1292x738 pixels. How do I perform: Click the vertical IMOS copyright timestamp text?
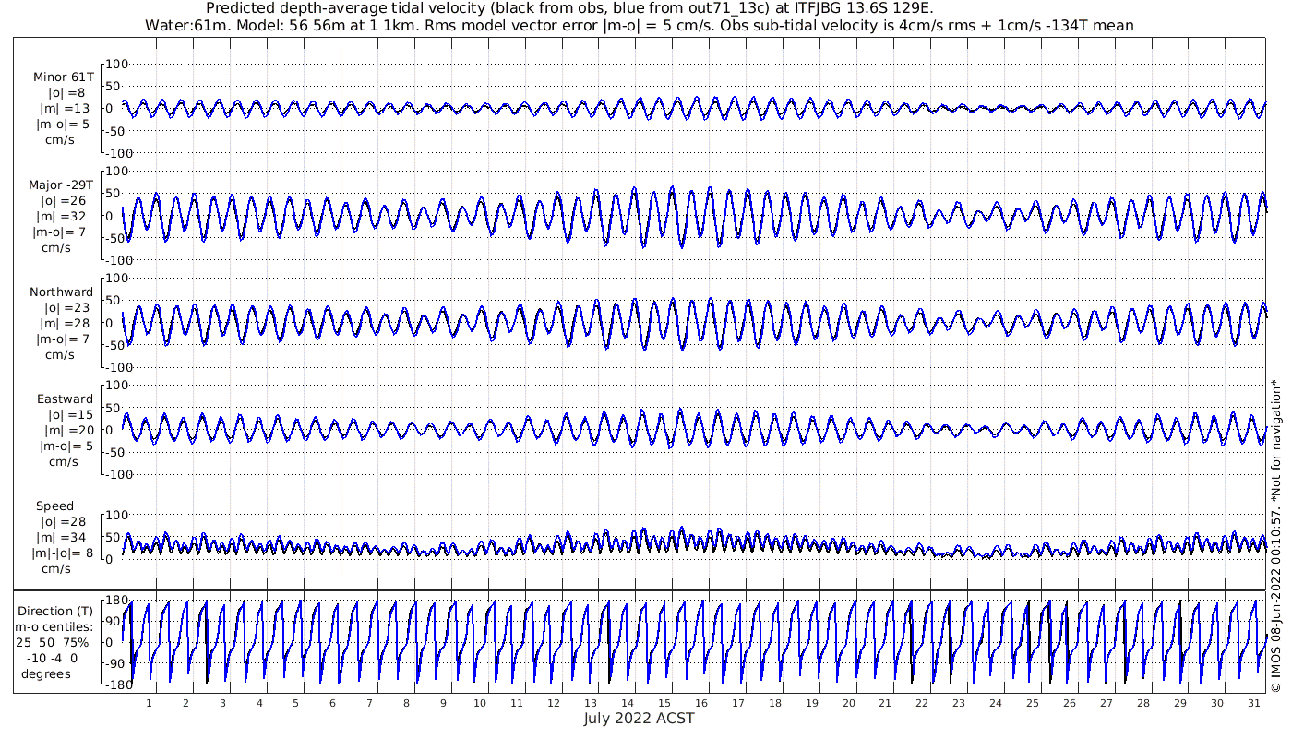[x=1276, y=537]
